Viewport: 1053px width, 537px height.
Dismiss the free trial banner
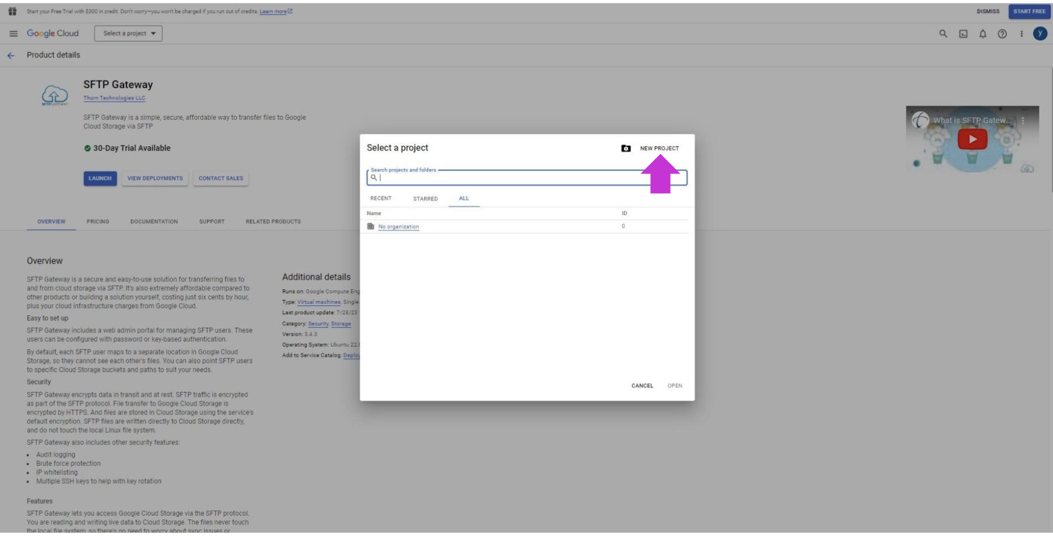pos(988,11)
